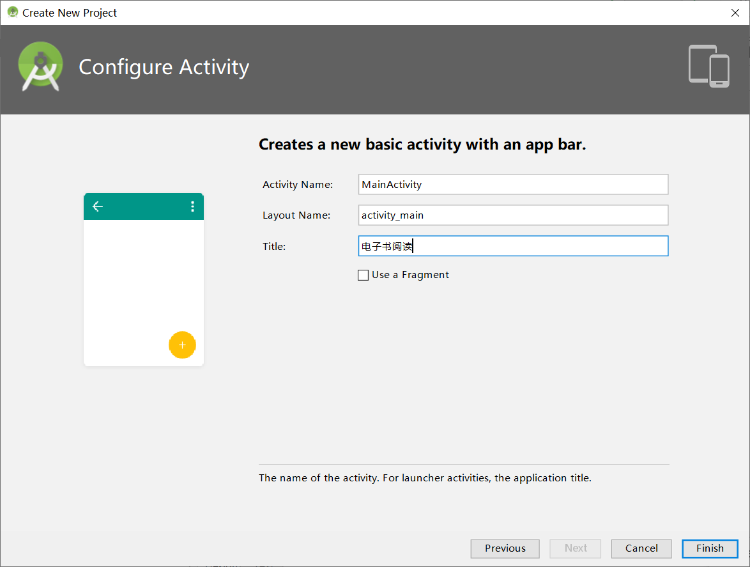Focus the Activity Name input field

pyautogui.click(x=513, y=185)
